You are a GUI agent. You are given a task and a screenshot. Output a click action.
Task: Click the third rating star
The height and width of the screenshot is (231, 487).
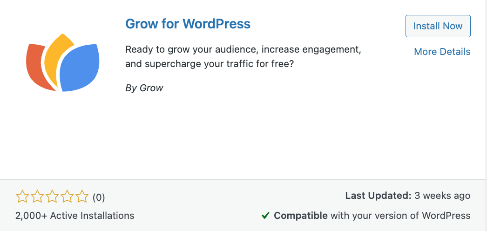tap(52, 197)
